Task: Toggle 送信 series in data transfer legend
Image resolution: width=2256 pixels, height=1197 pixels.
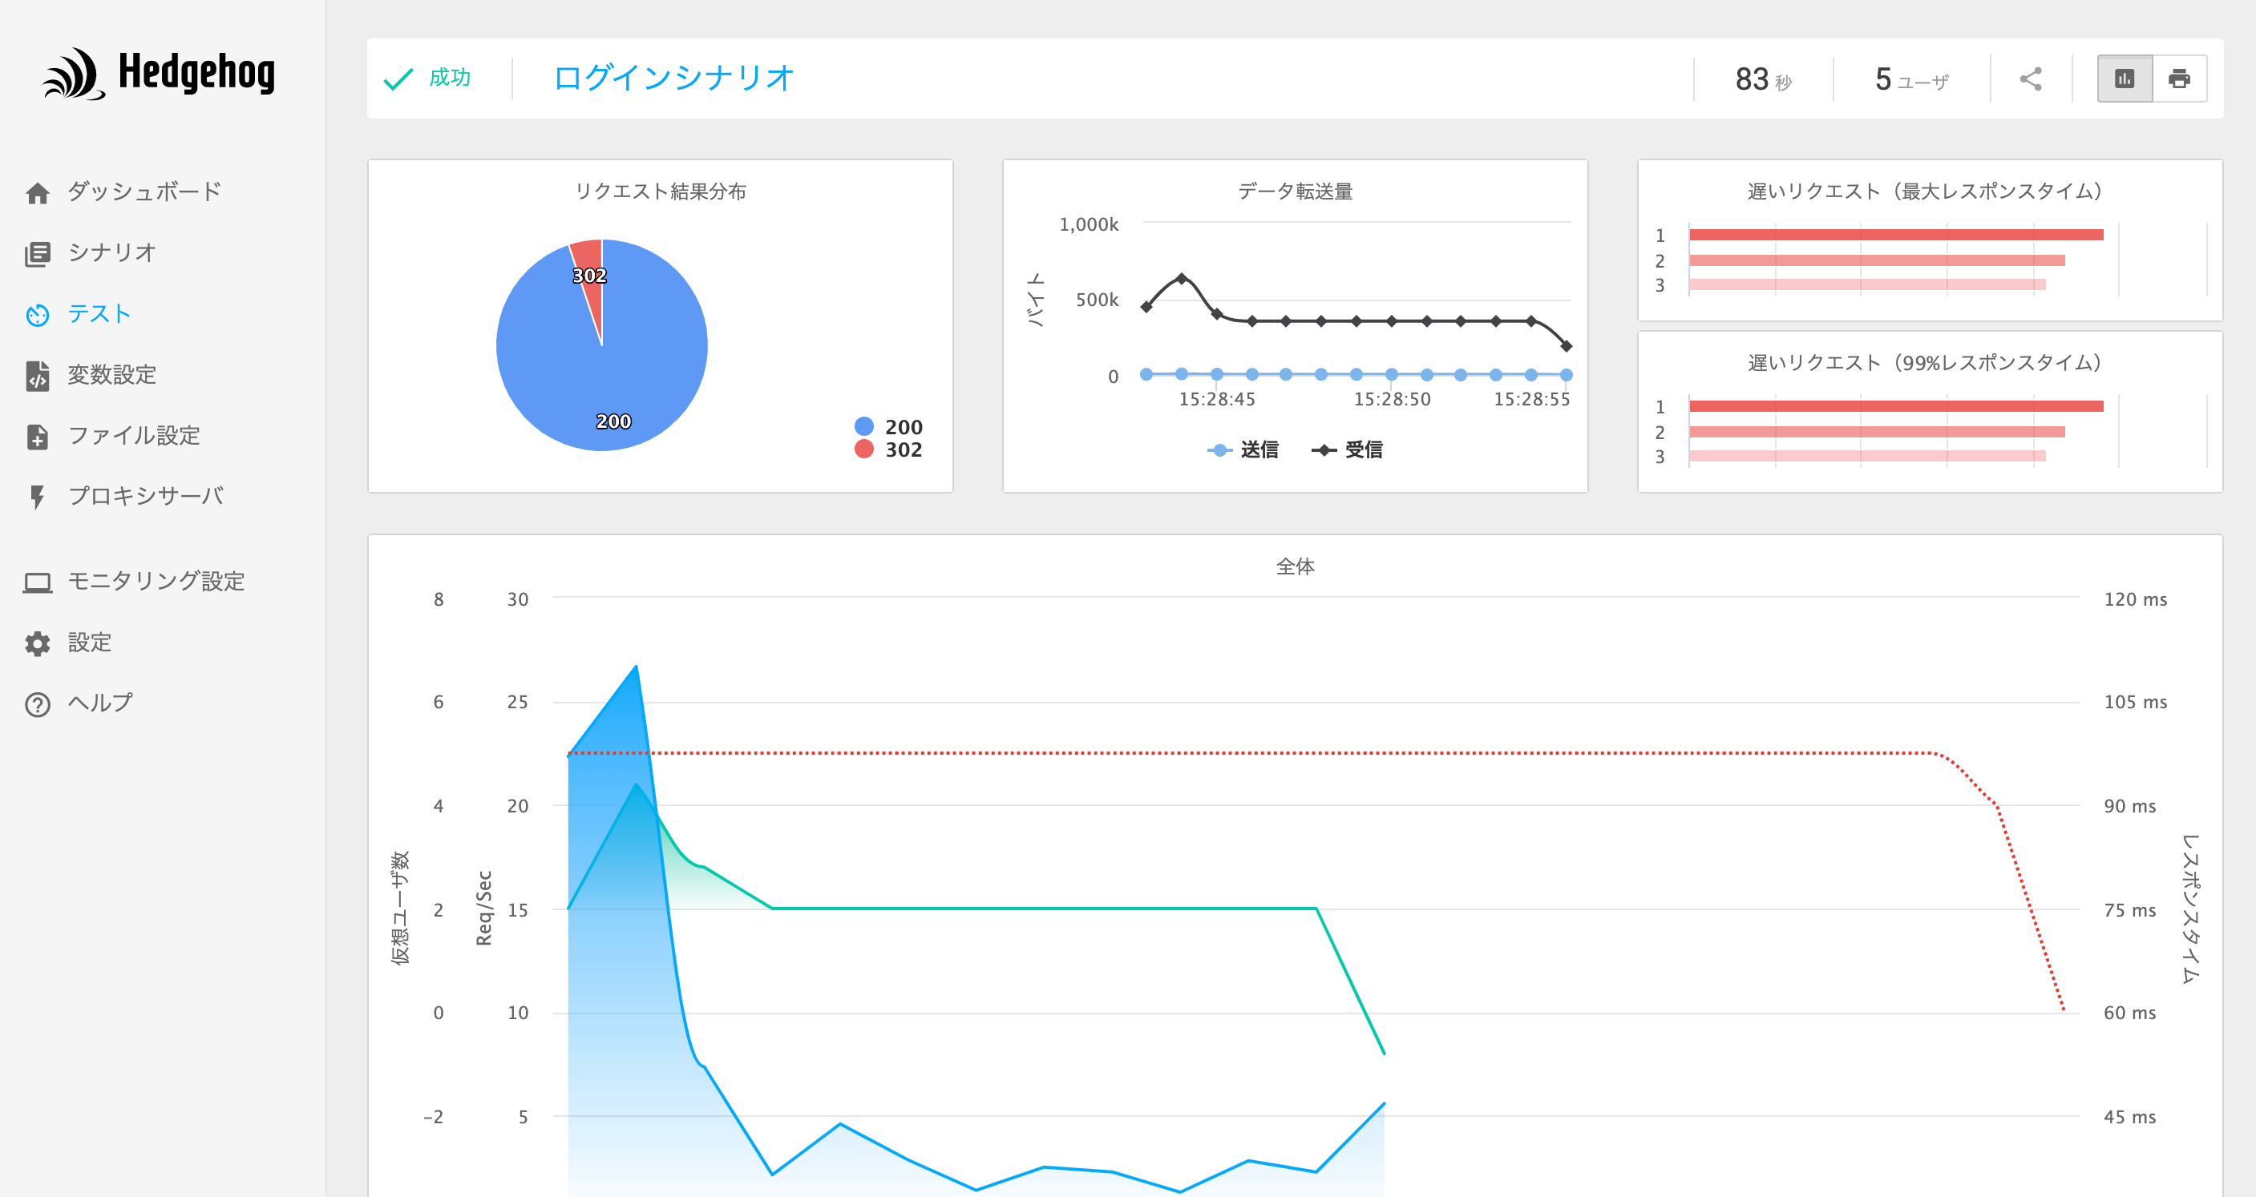Action: 1243,449
